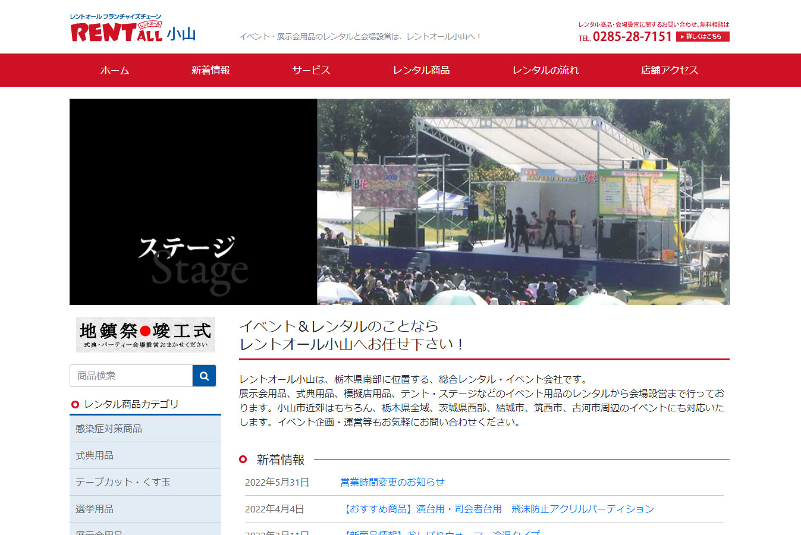801x535 pixels.
Task: Click the magnifying glass search button
Action: [x=204, y=376]
